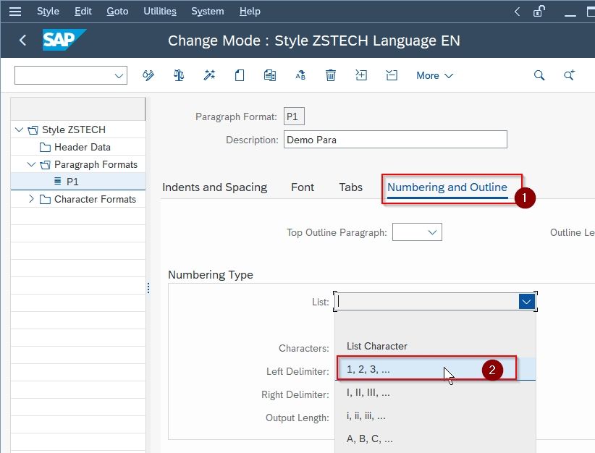Click the paragraph lines icon beside P1
This screenshot has height=453, width=595.
[x=58, y=181]
